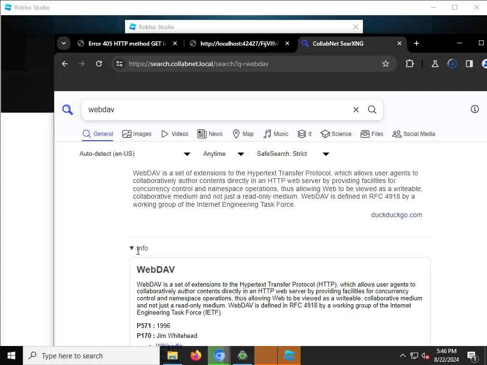Screen dimensions: 487x365
Task: Go back in browser history
Action: point(65,64)
